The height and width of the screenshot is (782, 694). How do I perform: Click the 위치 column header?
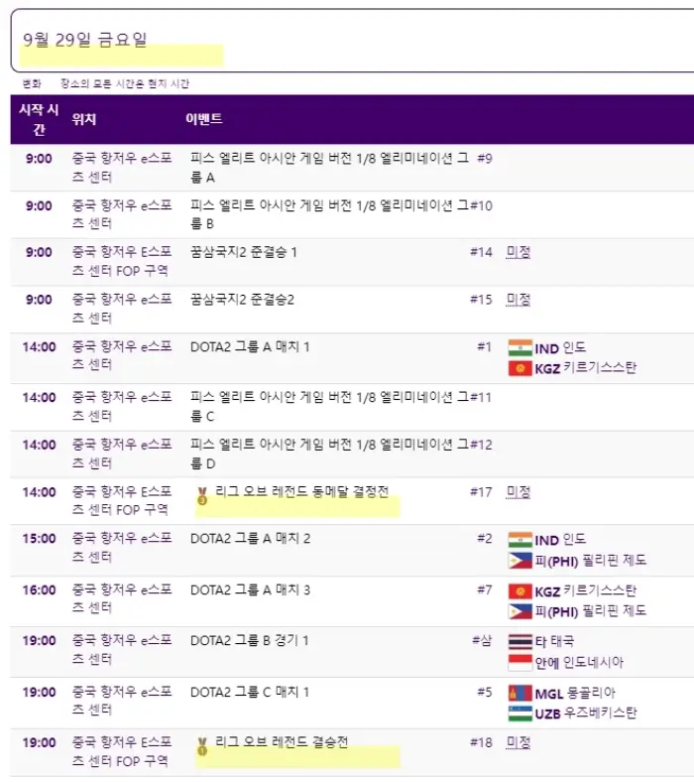click(x=83, y=119)
